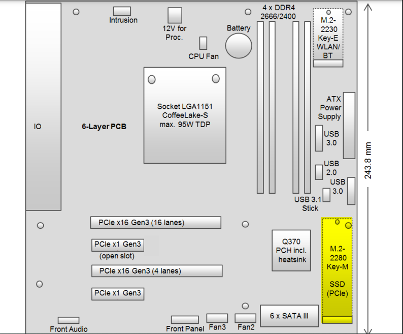Click the 243.8 mm dimension label
403x334 pixels.
[x=368, y=161]
